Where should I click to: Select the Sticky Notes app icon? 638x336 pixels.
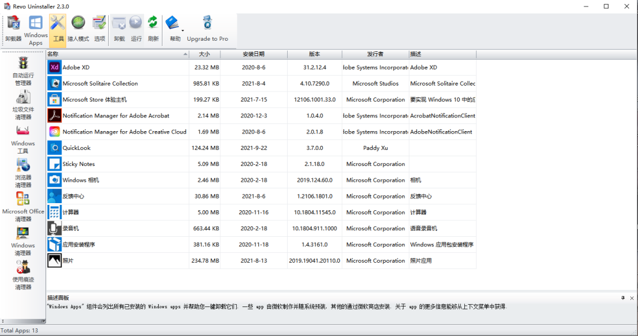54,164
